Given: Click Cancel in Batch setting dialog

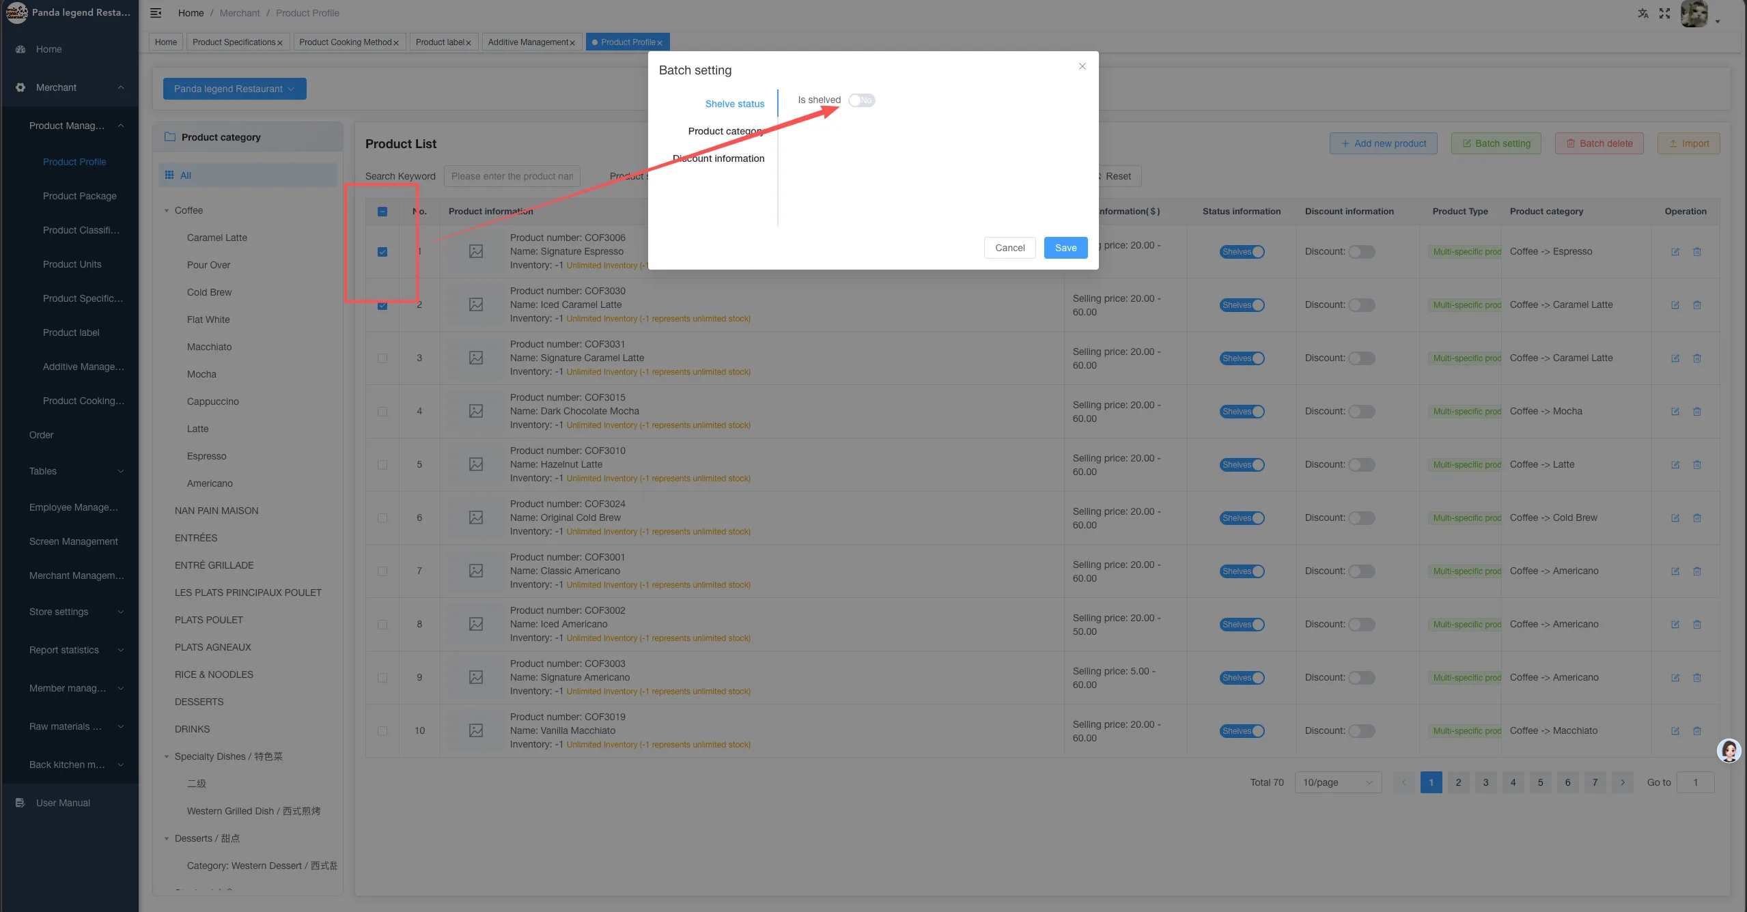Looking at the screenshot, I should [x=1009, y=248].
